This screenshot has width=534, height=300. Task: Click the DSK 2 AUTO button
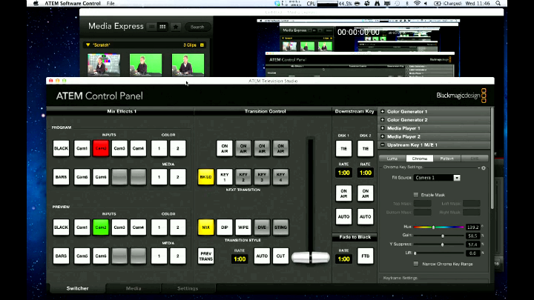tap(366, 216)
